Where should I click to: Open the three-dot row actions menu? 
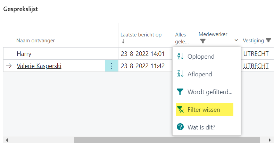(111, 66)
